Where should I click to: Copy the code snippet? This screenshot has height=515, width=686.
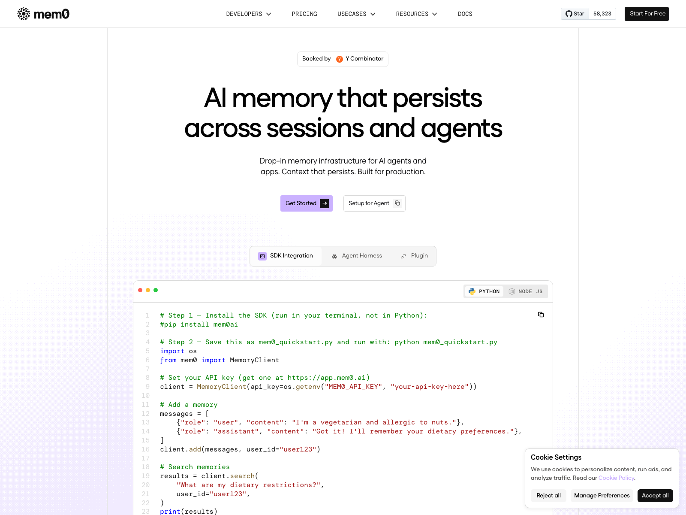tap(541, 315)
